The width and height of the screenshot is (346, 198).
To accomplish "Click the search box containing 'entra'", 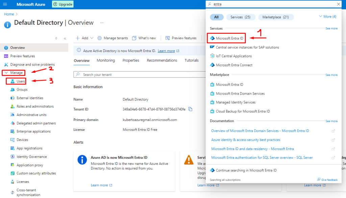I will 273,4.
